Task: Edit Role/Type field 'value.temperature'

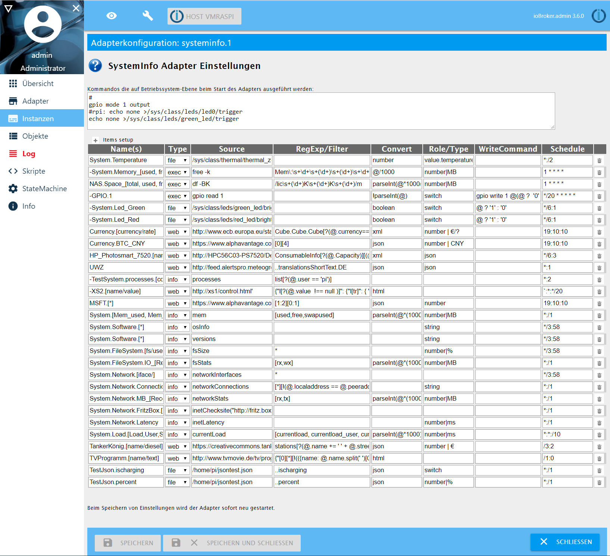Action: tap(448, 160)
